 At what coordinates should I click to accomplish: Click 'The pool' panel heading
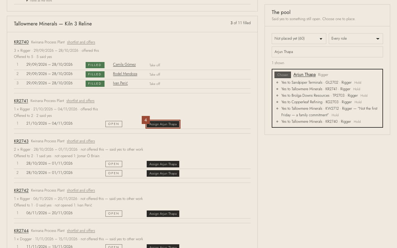point(281,12)
